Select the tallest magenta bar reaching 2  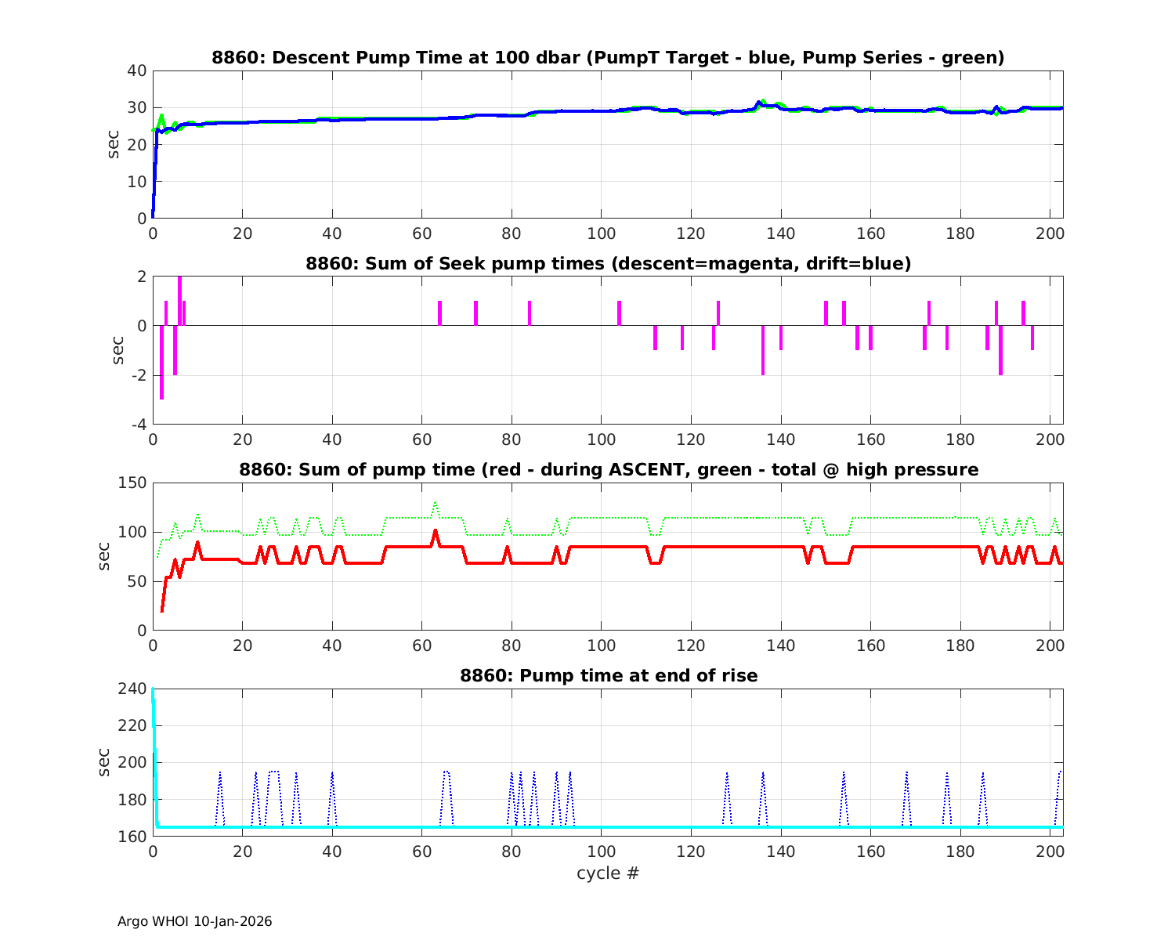tap(179, 301)
